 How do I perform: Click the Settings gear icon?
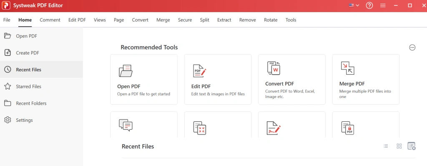8,120
